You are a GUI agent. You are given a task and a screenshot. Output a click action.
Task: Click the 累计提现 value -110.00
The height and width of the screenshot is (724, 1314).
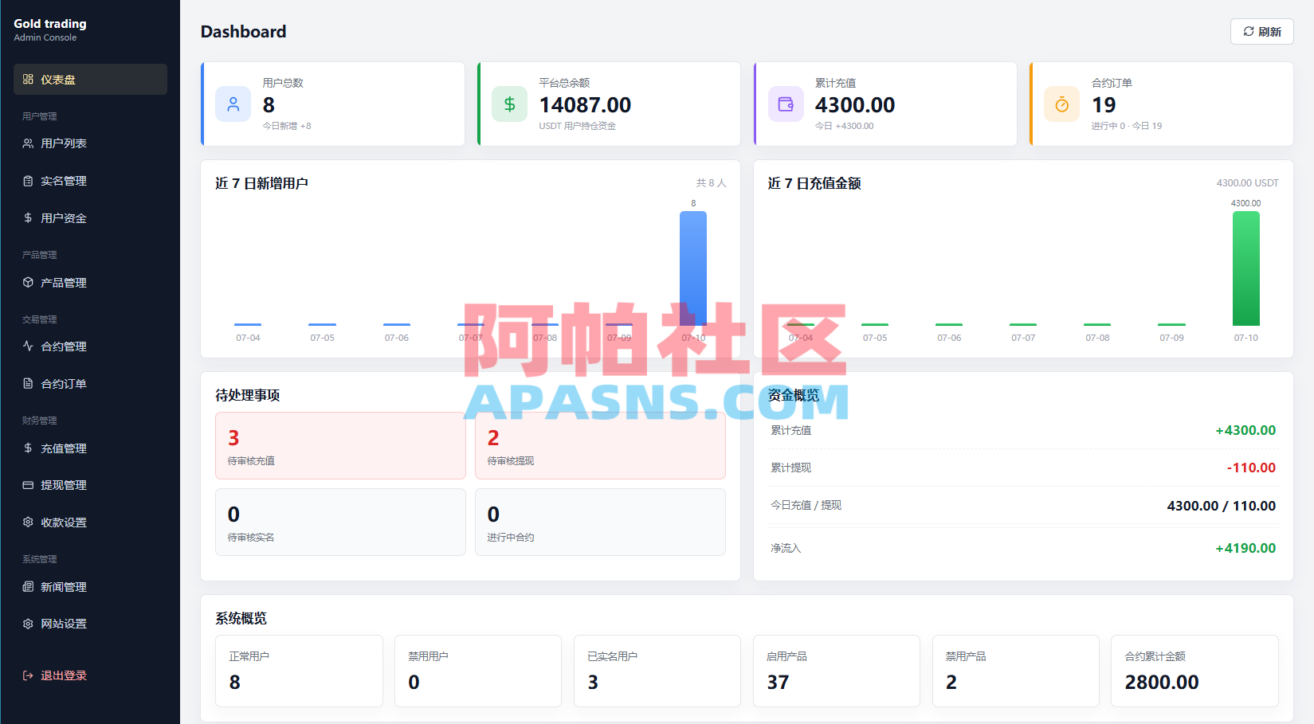point(1251,468)
